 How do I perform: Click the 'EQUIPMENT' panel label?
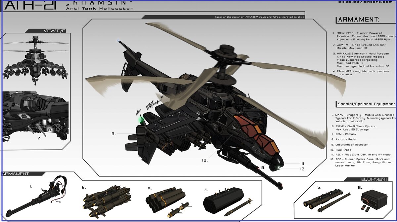coord(374,179)
